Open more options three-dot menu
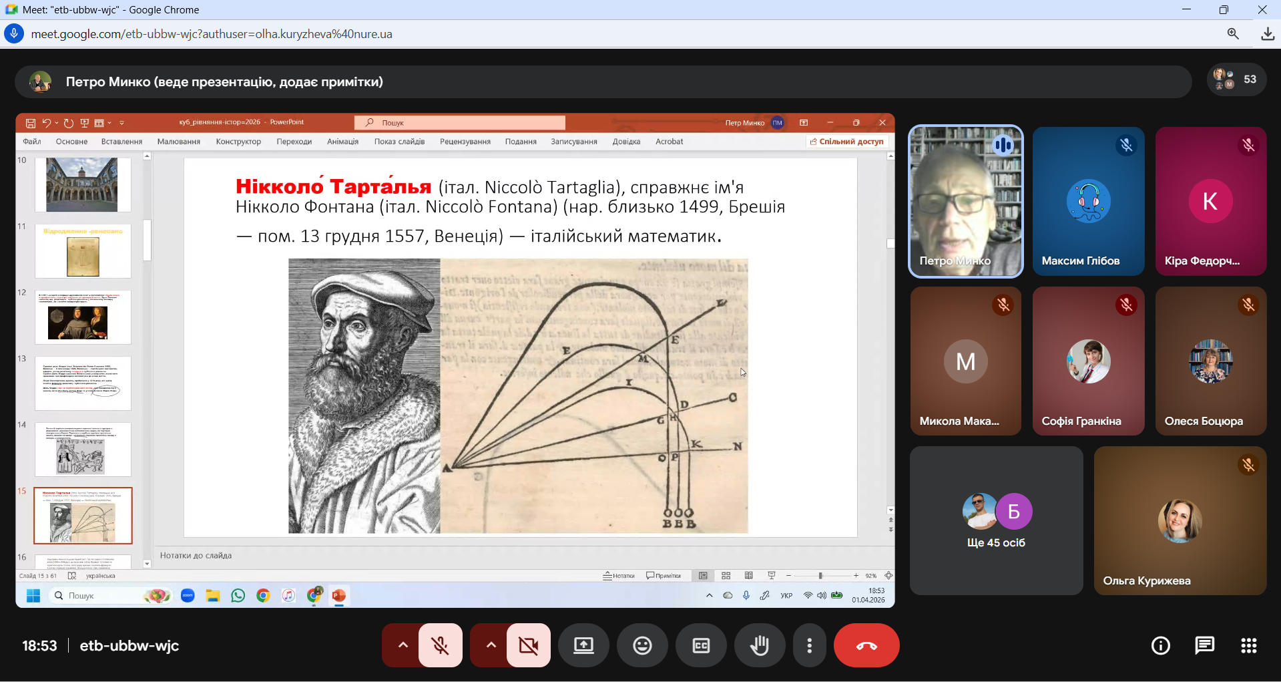 pos(809,645)
